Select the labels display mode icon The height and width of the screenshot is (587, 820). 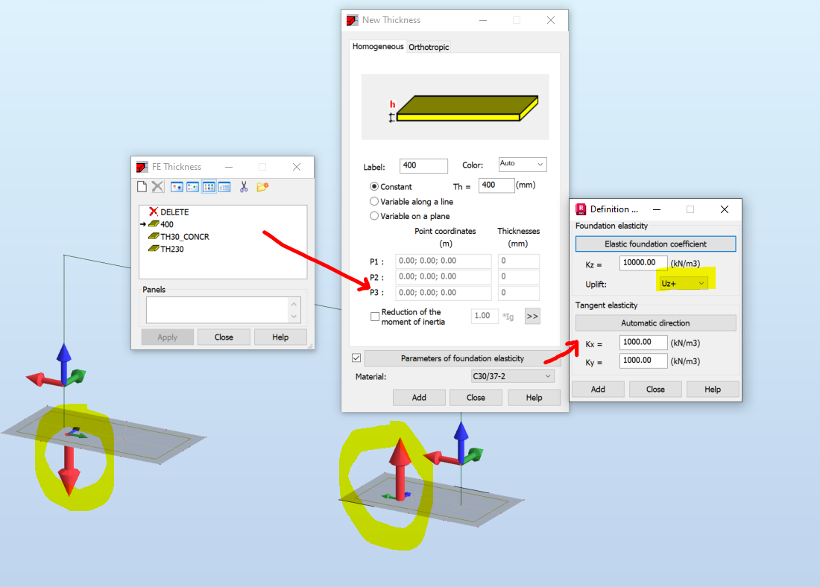(192, 187)
